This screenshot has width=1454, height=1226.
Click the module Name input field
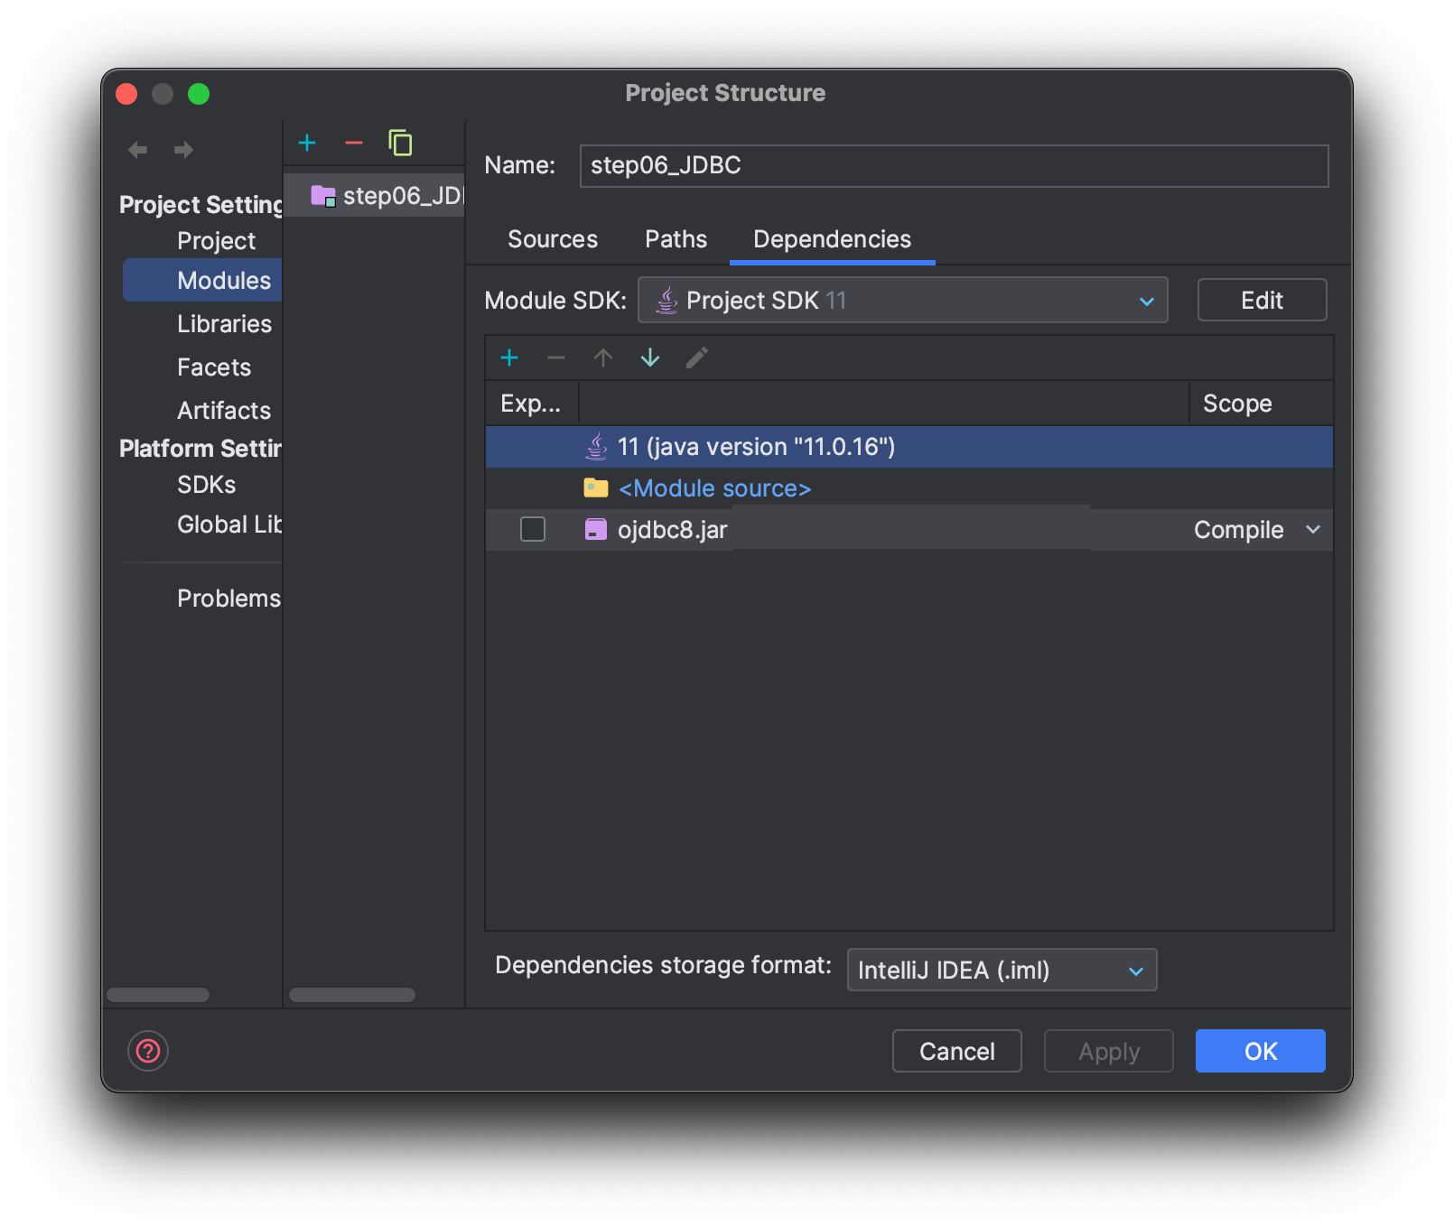(955, 166)
